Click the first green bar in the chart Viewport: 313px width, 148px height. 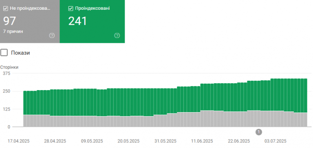(x=25, y=103)
